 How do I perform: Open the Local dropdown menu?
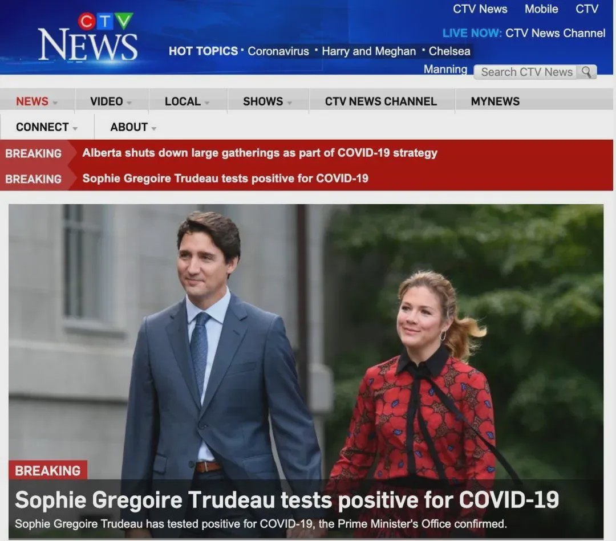pyautogui.click(x=188, y=101)
